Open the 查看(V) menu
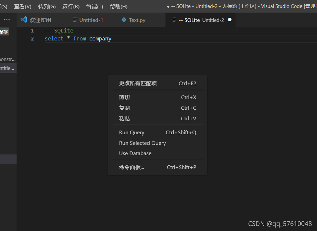Viewport: 317px width, 231px height. [x=23, y=7]
